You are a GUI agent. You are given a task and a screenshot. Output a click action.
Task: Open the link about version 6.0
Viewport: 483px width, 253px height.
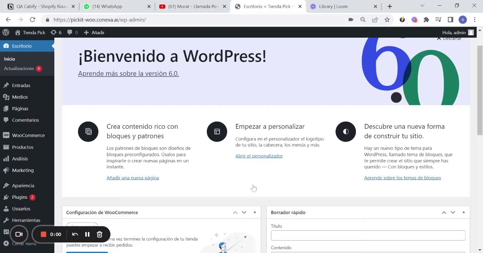click(128, 73)
